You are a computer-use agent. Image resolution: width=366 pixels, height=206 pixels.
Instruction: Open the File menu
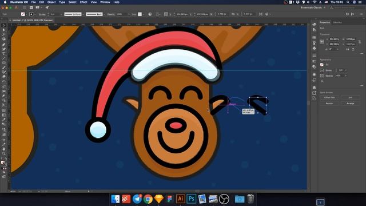click(34, 2)
